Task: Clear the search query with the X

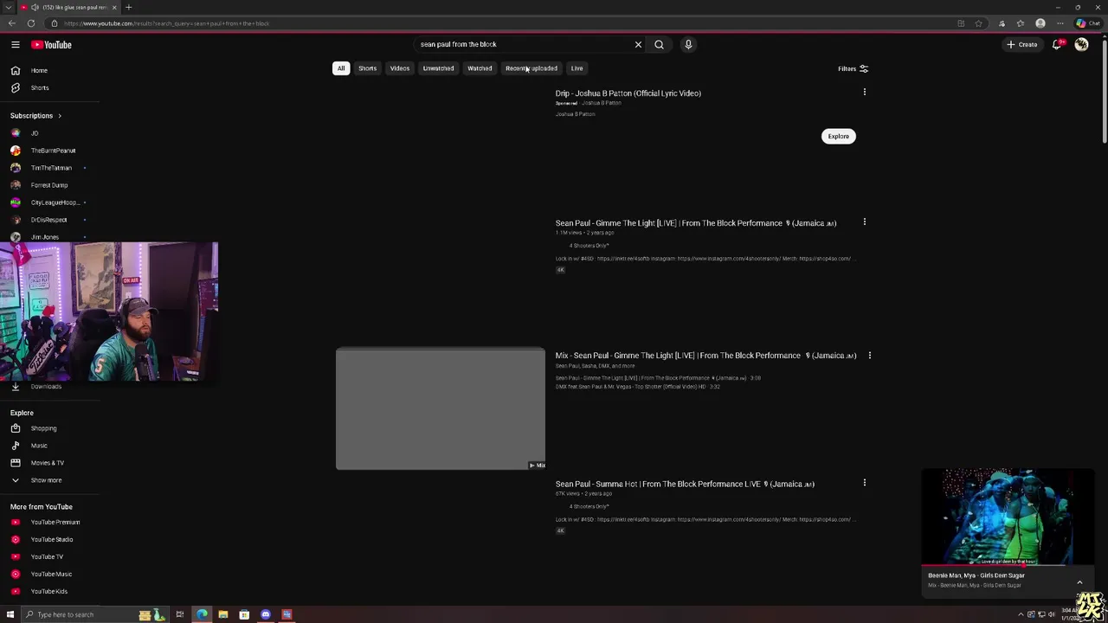Action: 638,44
